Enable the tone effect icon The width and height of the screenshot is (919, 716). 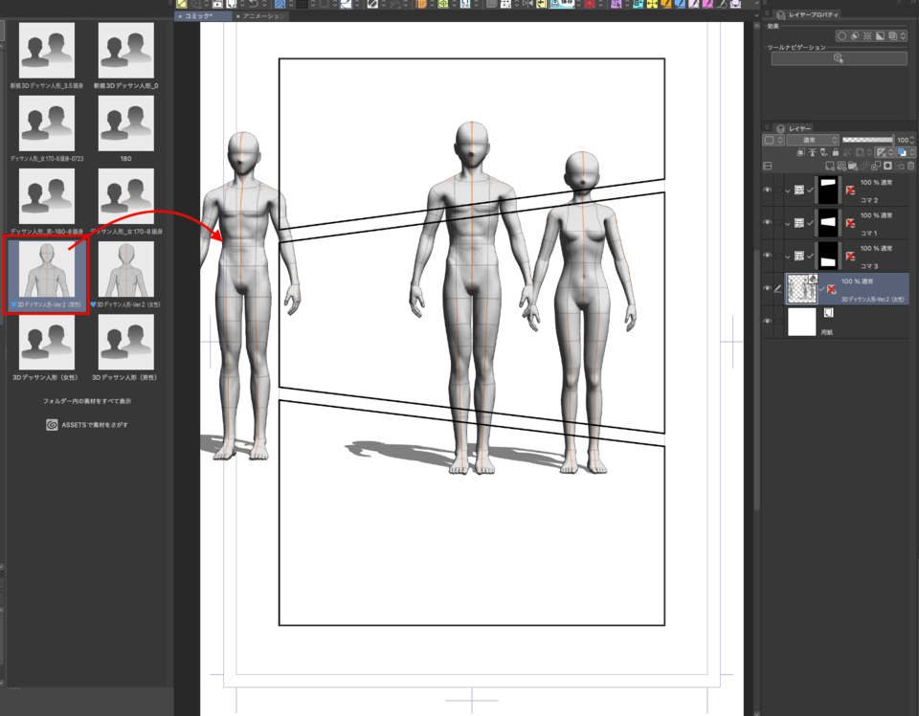(867, 35)
